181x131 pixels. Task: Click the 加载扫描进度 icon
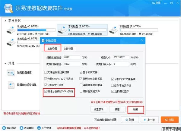11,73
